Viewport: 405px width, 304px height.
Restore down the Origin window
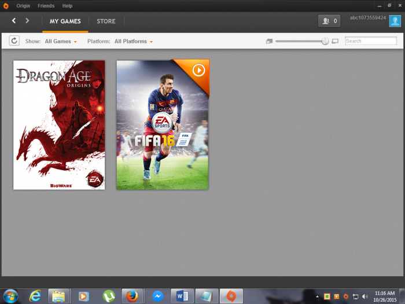tap(389, 5)
